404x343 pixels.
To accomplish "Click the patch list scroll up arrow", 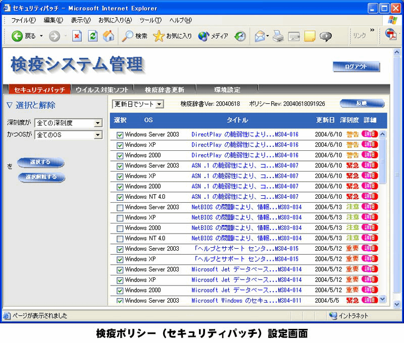I will 383,134.
